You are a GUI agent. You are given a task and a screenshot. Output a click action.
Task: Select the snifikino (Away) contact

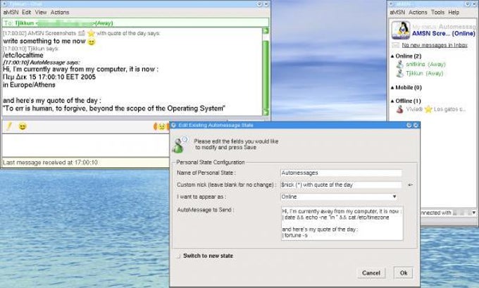[425, 64]
